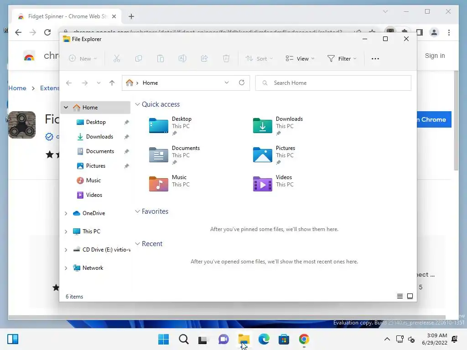Click the Search Home input field
This screenshot has height=350, width=467.
pos(333,83)
